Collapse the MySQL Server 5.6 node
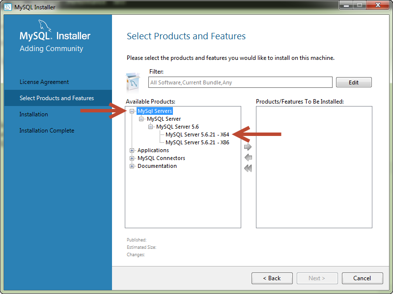 click(150, 127)
